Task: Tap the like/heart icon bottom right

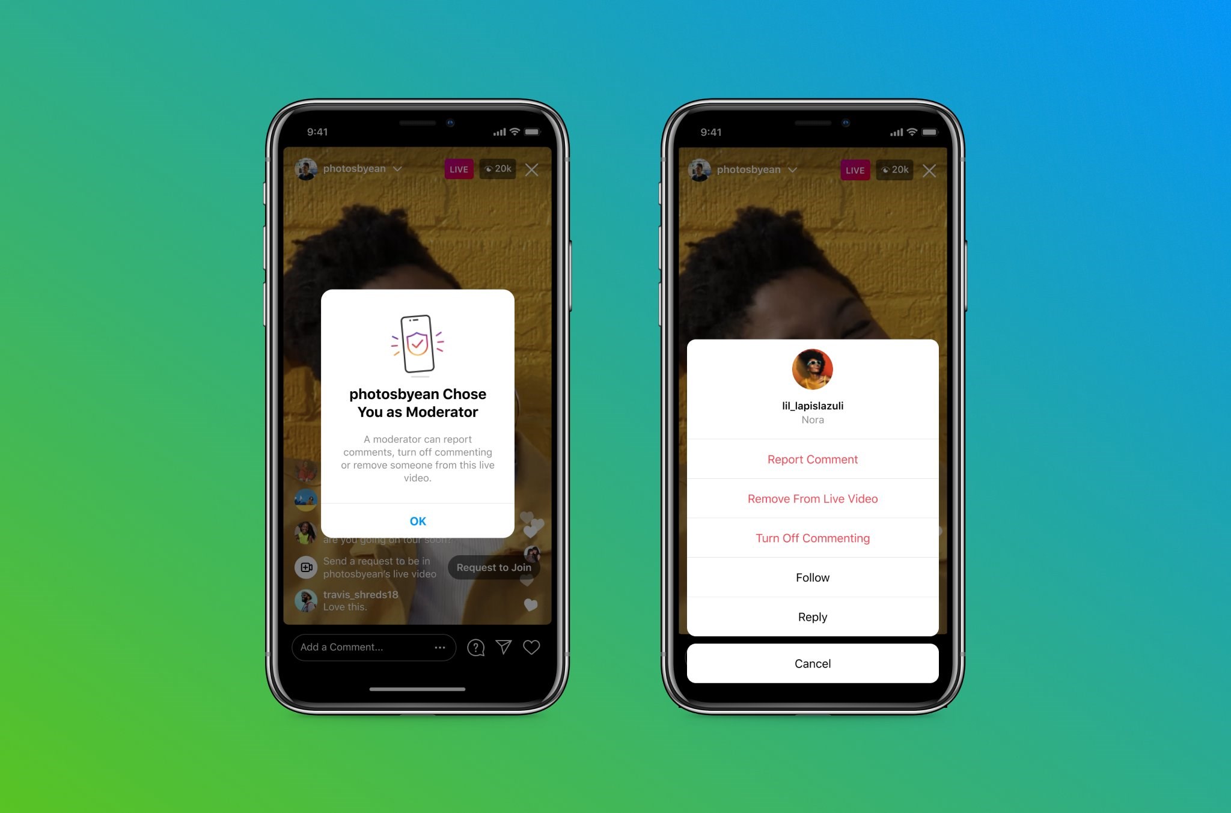Action: 531,647
